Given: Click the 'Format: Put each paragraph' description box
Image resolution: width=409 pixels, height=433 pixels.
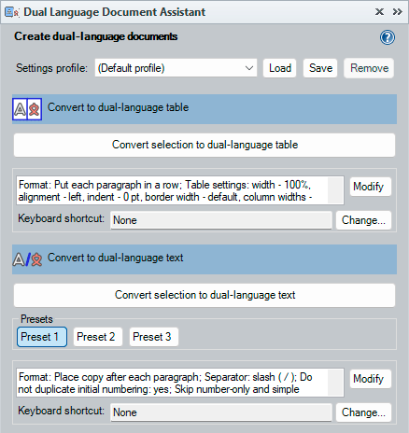Looking at the screenshot, I should pos(180,190).
